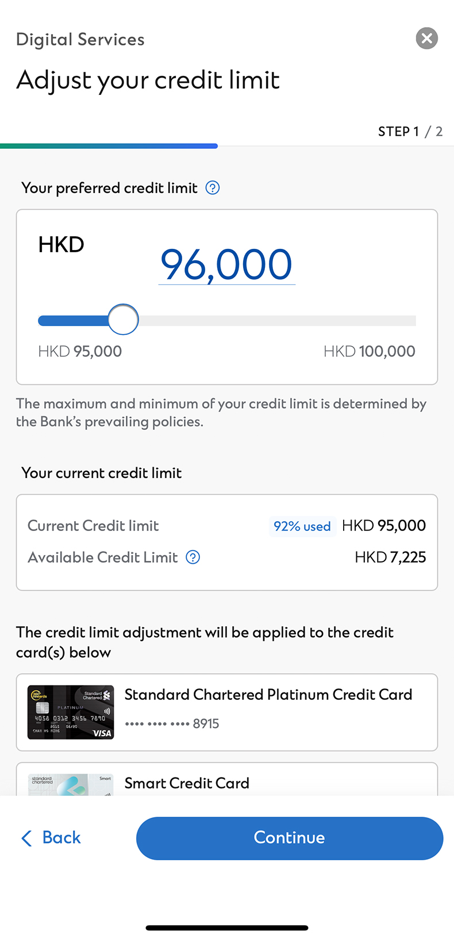The width and height of the screenshot is (454, 939).
Task: Click the STEP 1 / 2 indicator
Action: click(x=410, y=131)
